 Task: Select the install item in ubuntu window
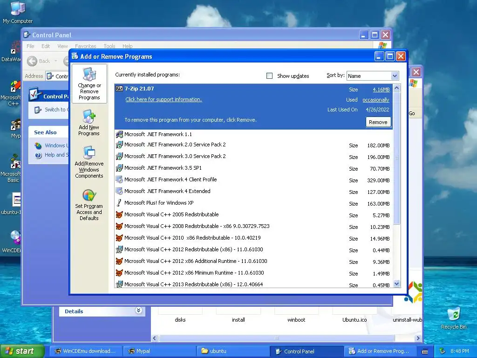click(238, 320)
